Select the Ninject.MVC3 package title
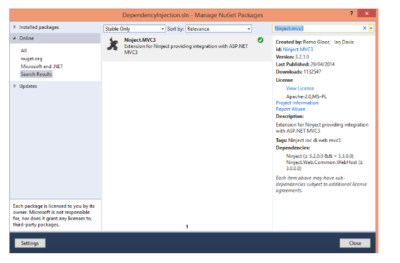Screen dimensions: 400x263 [x=140, y=40]
